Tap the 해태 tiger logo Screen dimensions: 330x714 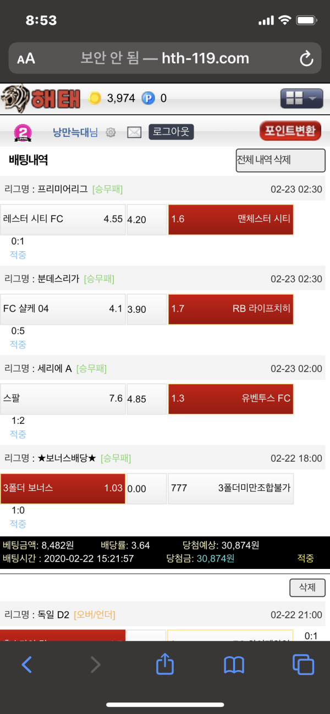coord(41,98)
